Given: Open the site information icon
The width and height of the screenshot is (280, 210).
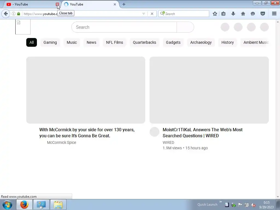Looking at the screenshot, I should (14, 14).
